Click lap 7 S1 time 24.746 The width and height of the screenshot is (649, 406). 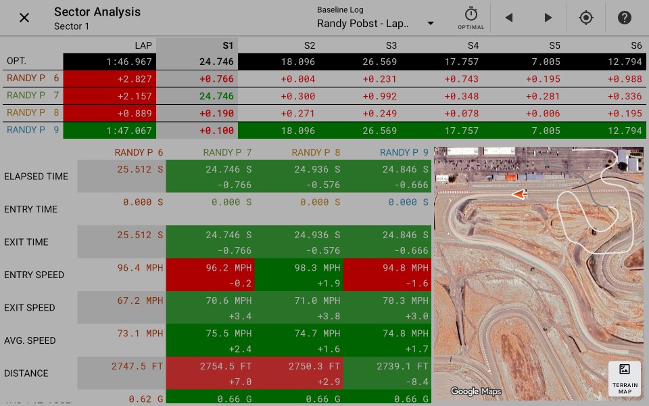point(216,96)
